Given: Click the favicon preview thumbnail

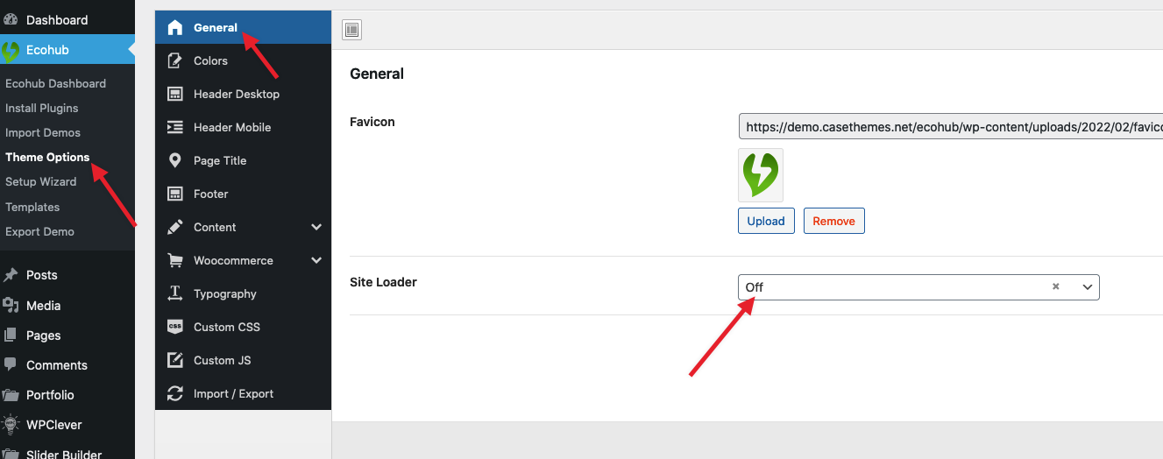Looking at the screenshot, I should pos(761,175).
